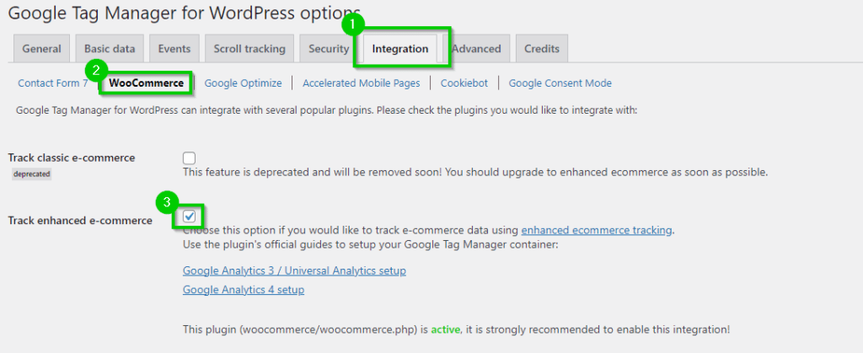Open the Events tab
The height and width of the screenshot is (353, 863).
[174, 48]
